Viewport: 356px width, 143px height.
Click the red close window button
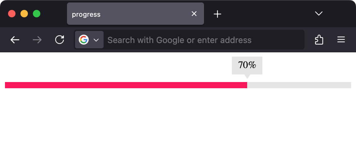pyautogui.click(x=12, y=14)
